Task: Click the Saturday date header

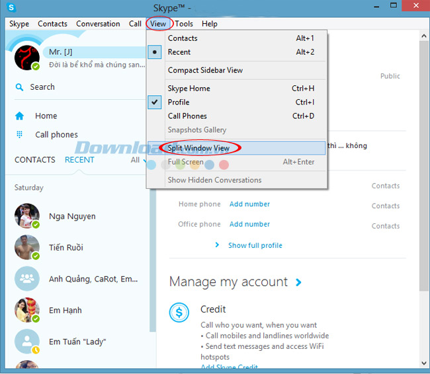Action: point(29,188)
